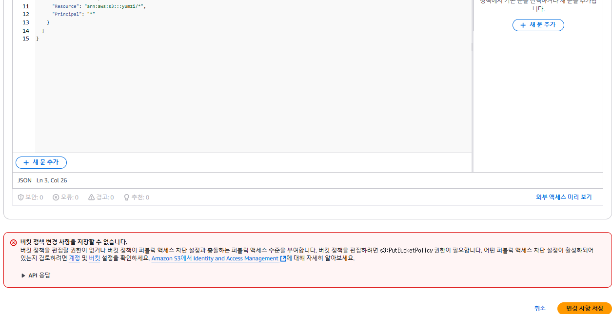Place cursor on the Resource line of policy

[99, 6]
